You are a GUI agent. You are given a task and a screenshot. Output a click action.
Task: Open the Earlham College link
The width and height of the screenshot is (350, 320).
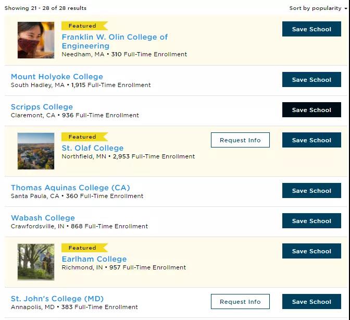(94, 259)
